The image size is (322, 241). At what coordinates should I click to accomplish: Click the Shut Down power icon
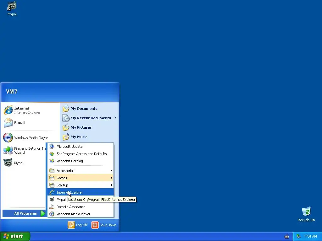(95, 225)
